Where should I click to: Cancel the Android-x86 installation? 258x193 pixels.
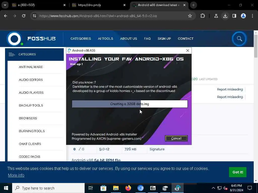pyautogui.click(x=176, y=138)
